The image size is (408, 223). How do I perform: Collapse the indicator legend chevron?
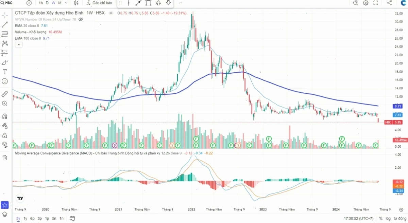18,44
